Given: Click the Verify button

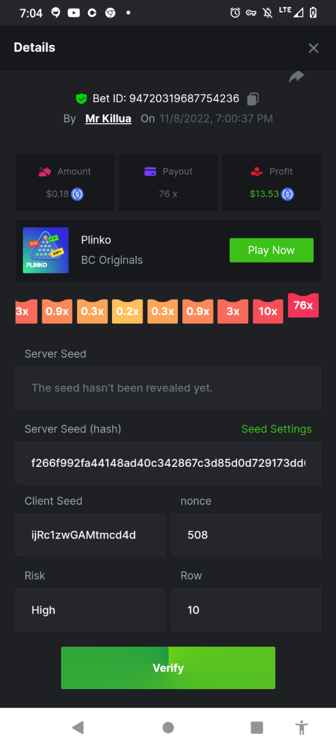Looking at the screenshot, I should (168, 668).
